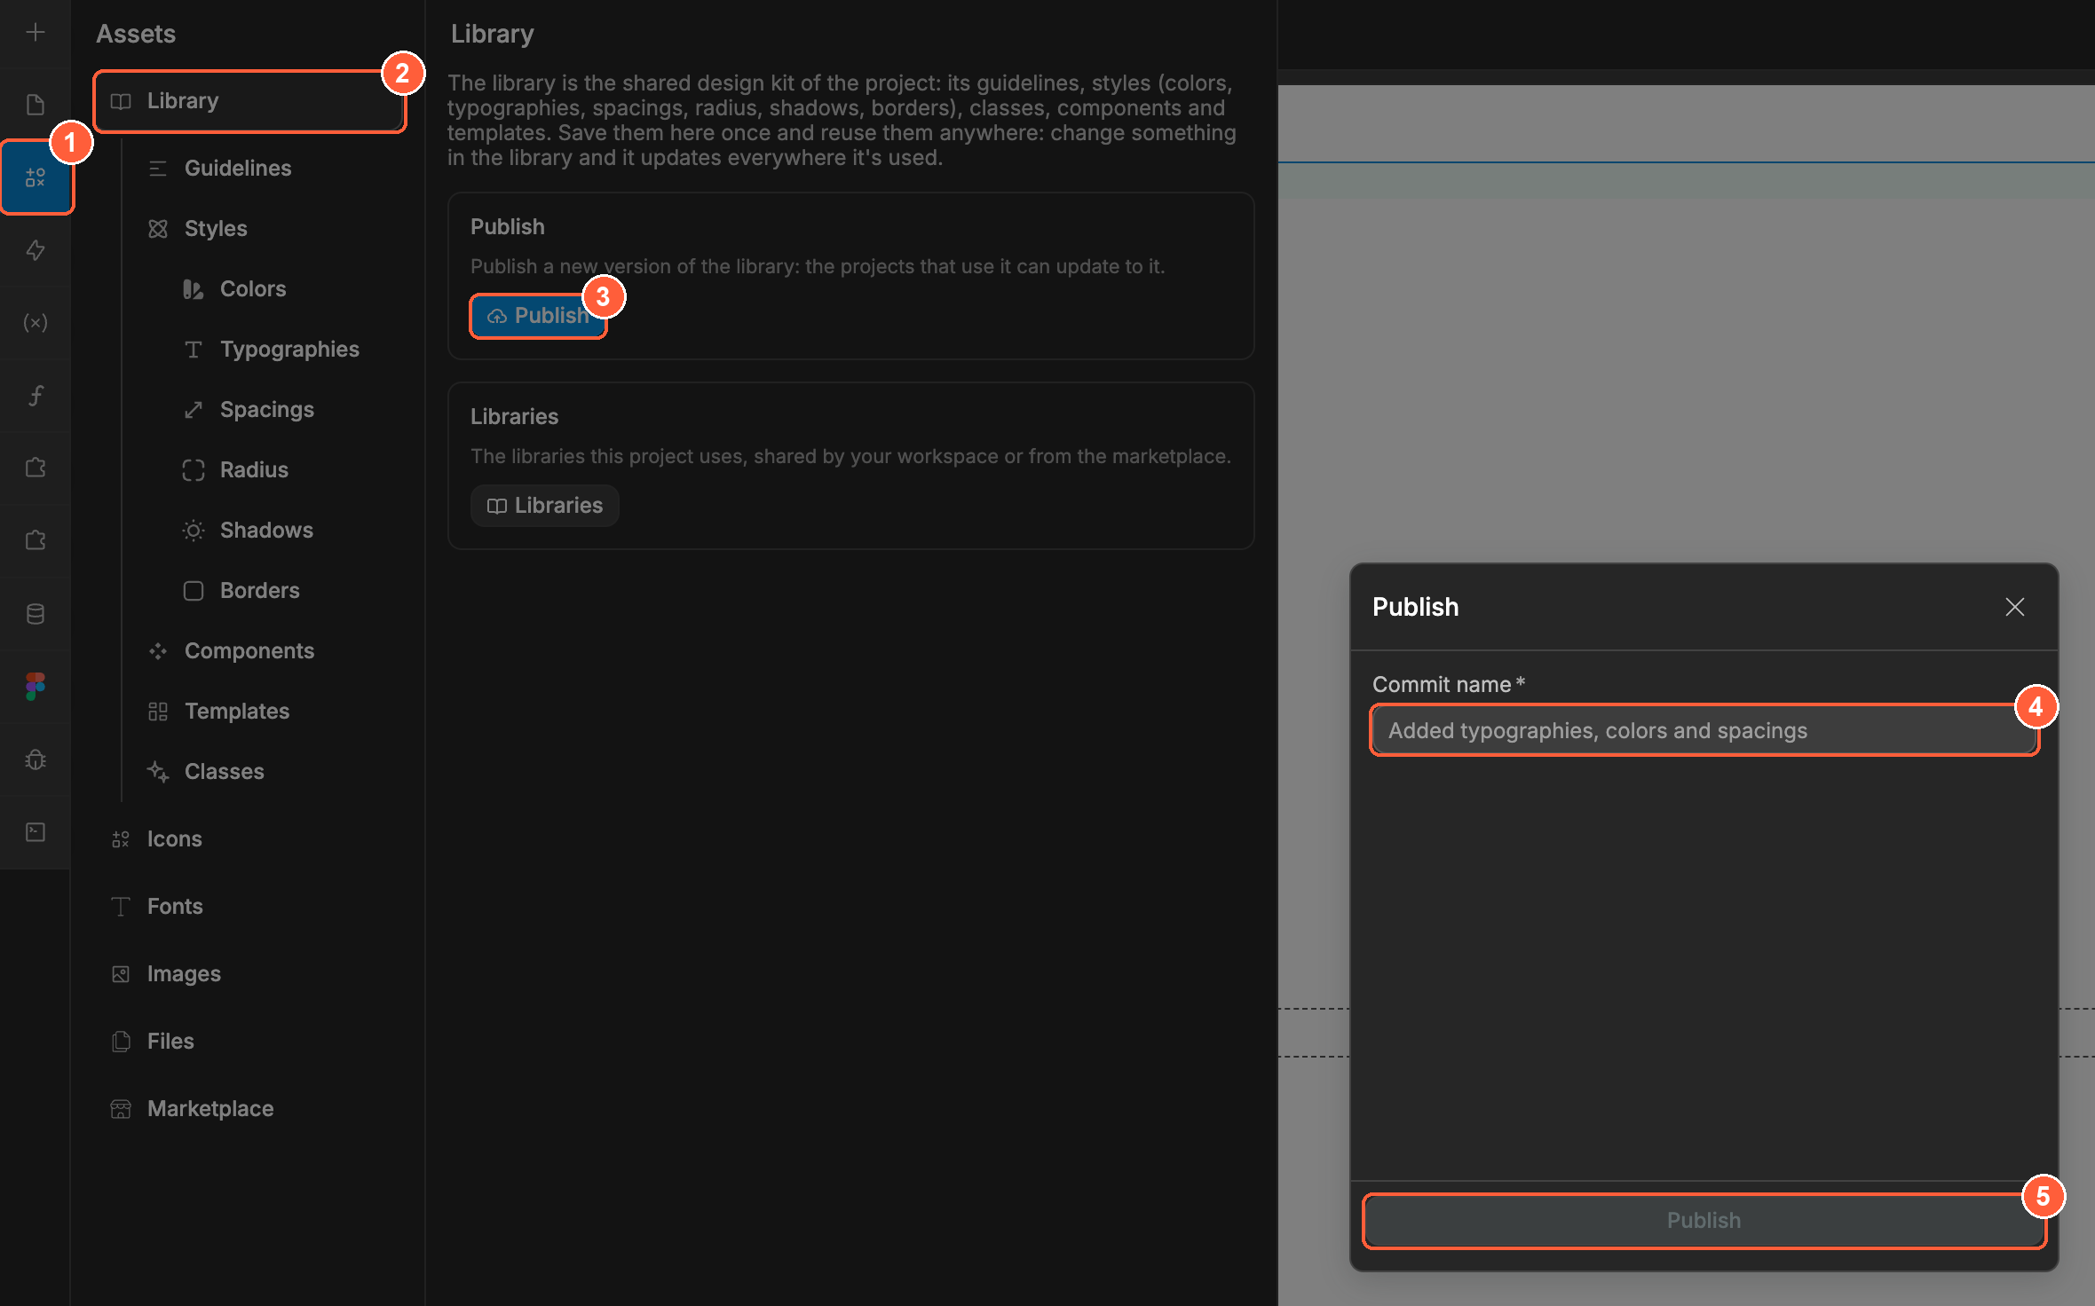Open the variables (x) icon in the sidebar
This screenshot has height=1306, width=2095.
click(x=36, y=323)
